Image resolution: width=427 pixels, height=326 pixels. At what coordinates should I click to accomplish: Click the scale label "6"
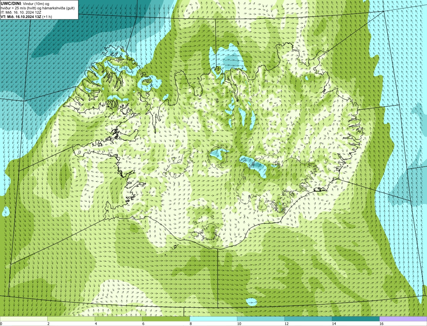tap(143, 324)
